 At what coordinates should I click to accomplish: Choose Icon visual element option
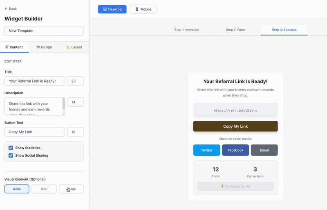(x=44, y=189)
